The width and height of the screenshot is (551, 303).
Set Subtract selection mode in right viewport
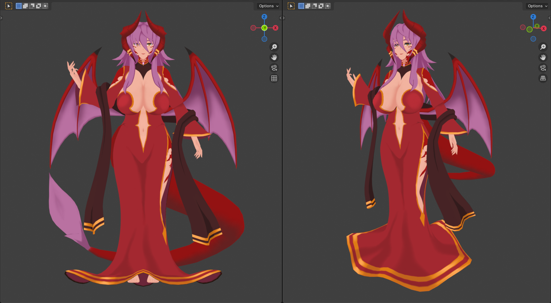click(314, 6)
